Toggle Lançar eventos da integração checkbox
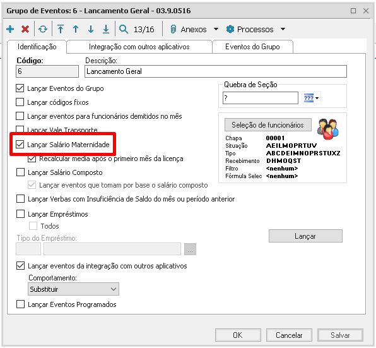 click(20, 266)
